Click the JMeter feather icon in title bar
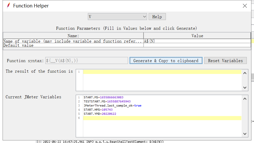 click(x=9, y=6)
